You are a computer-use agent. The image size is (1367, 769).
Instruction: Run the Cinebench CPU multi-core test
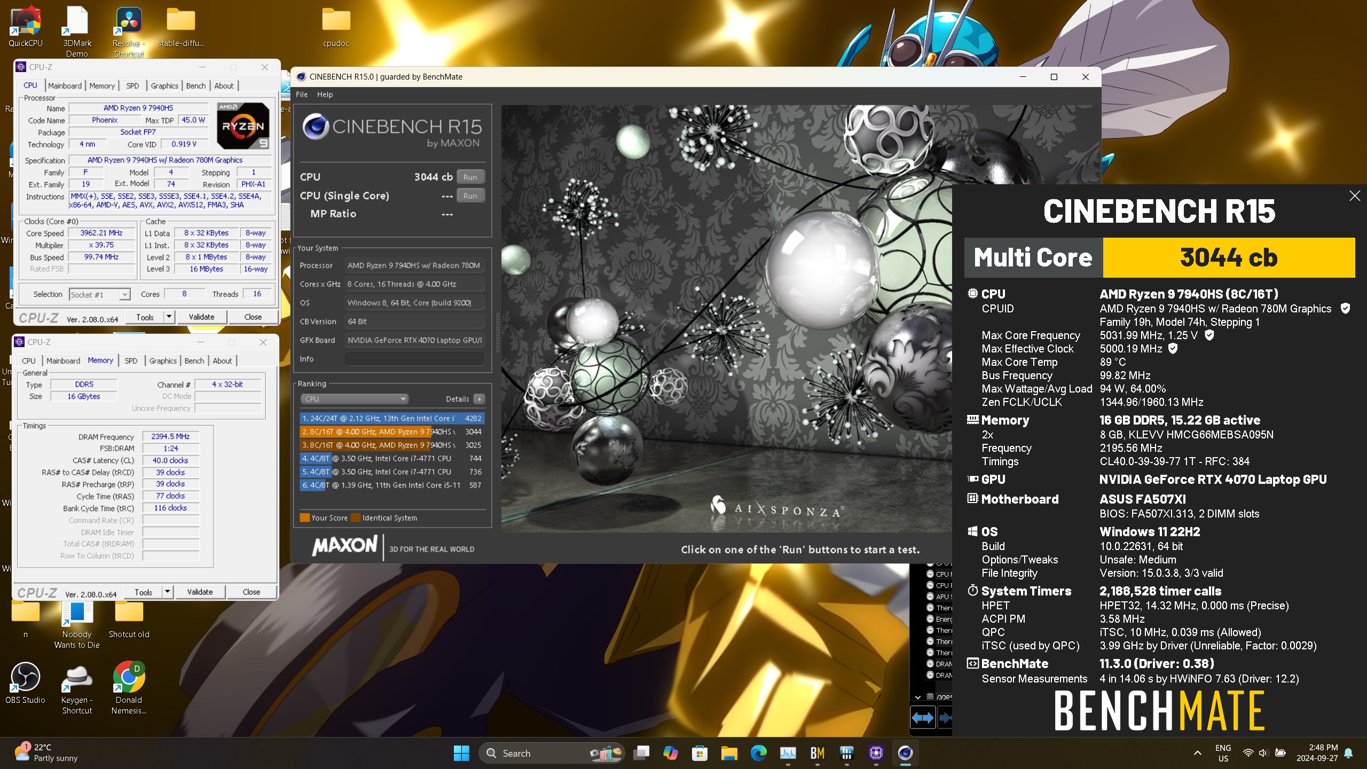[470, 177]
